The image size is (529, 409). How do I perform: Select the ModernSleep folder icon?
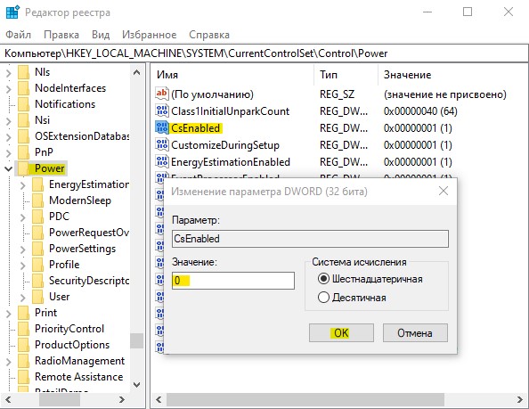coord(37,200)
